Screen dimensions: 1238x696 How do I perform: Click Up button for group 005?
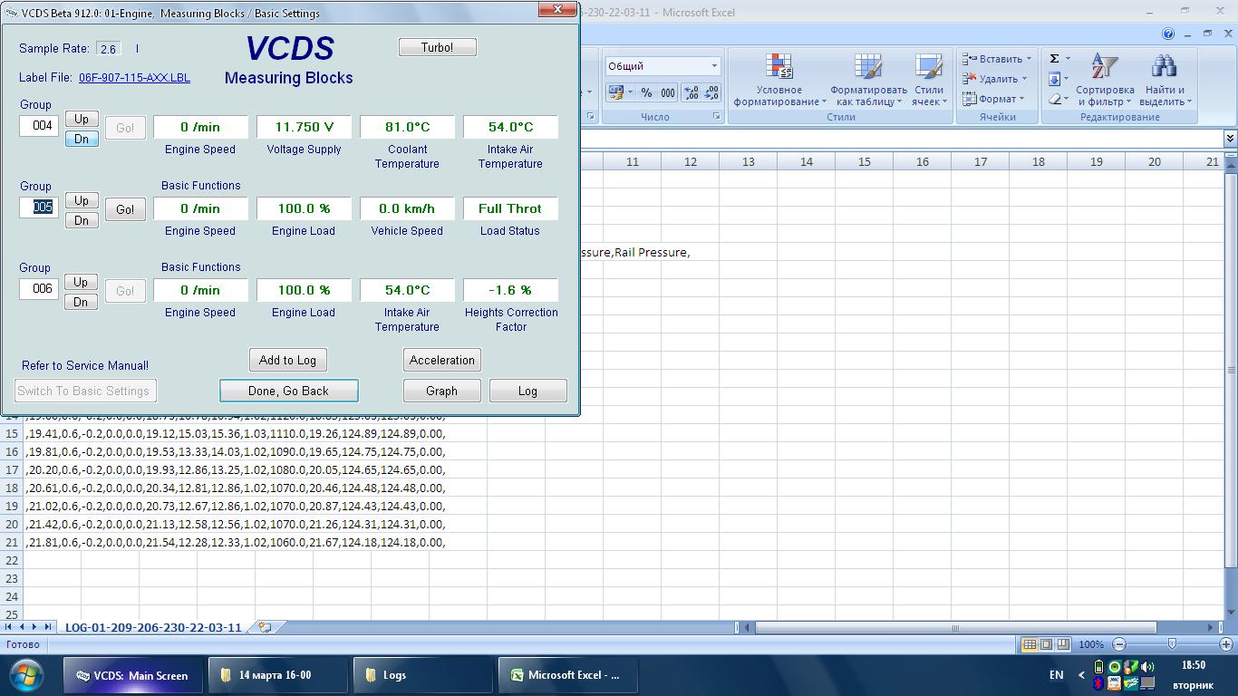[x=82, y=200]
